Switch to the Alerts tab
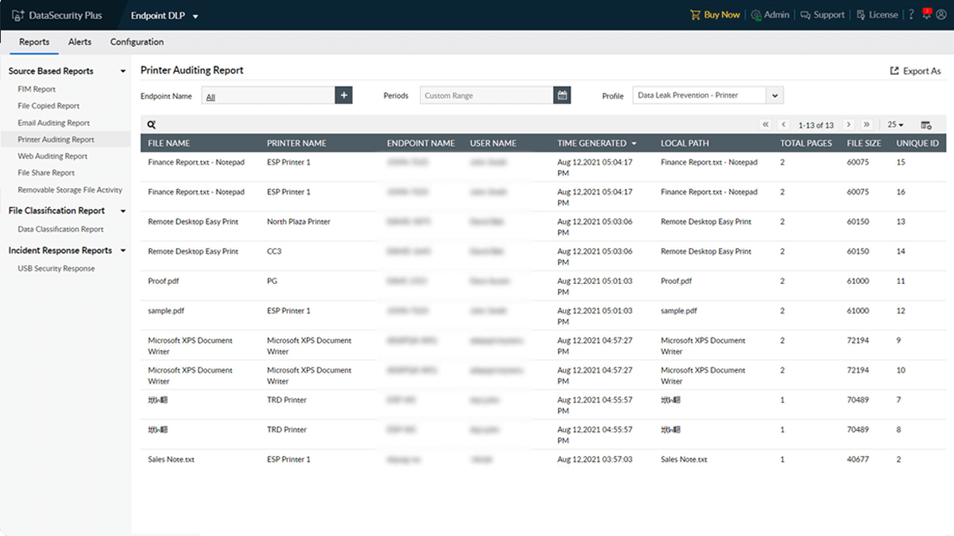 [x=80, y=42]
